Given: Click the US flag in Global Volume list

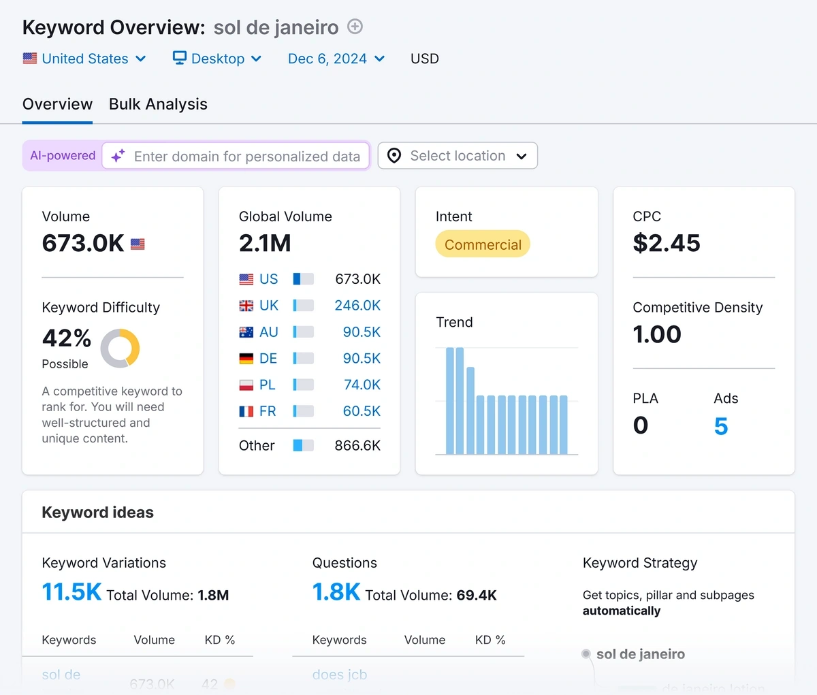Looking at the screenshot, I should pos(246,279).
